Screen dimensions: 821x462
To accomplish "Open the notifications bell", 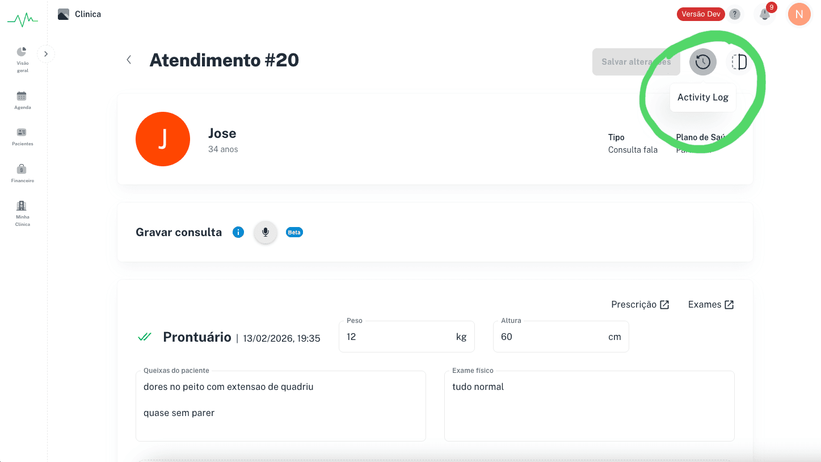I will tap(765, 14).
